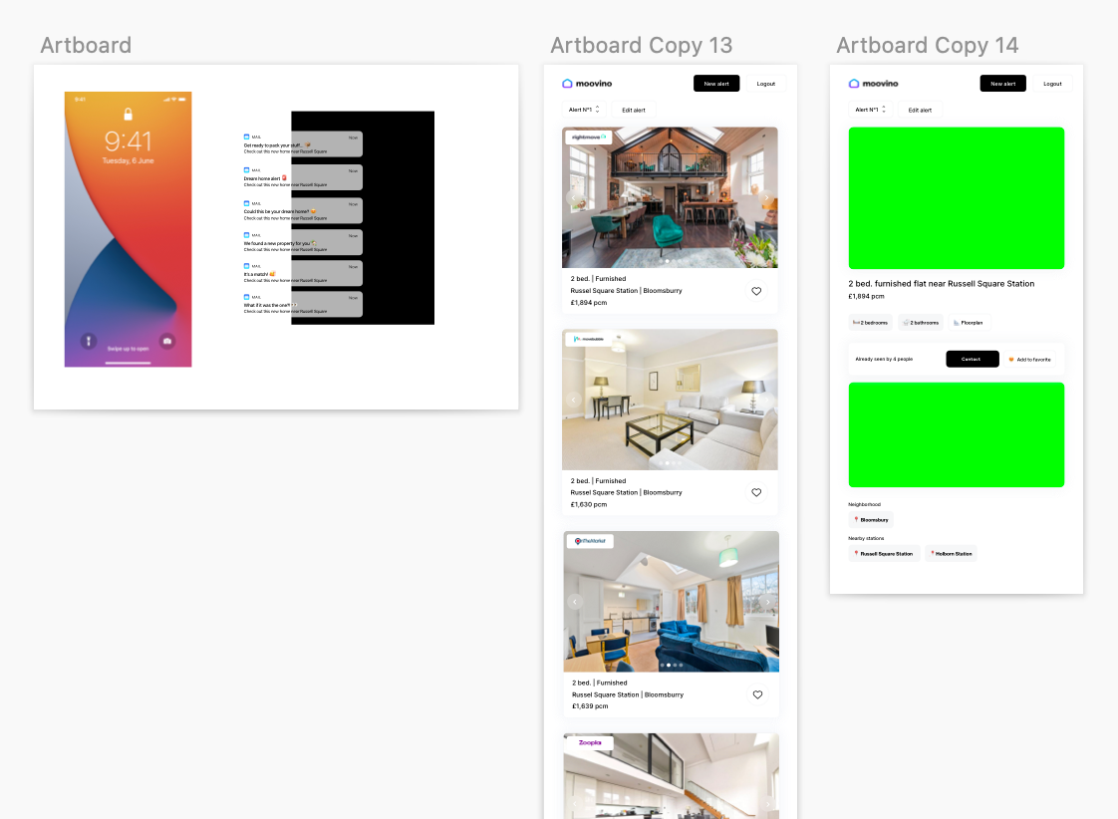The height and width of the screenshot is (819, 1118).
Task: Select a carousel pagination dot on the Rightmove listing
Action: tap(670, 263)
